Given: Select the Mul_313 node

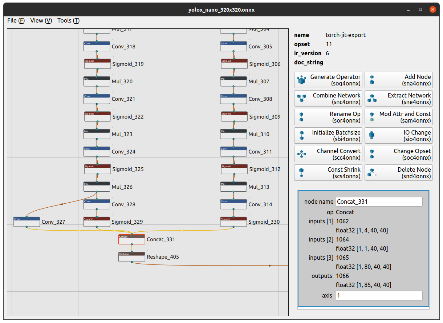Looking at the screenshot, I should (233, 187).
